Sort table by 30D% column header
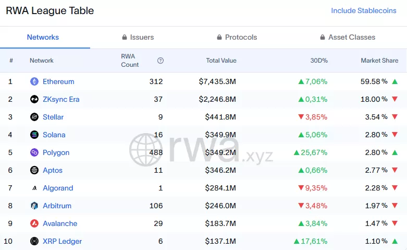The height and width of the screenshot is (250, 407). 319,61
